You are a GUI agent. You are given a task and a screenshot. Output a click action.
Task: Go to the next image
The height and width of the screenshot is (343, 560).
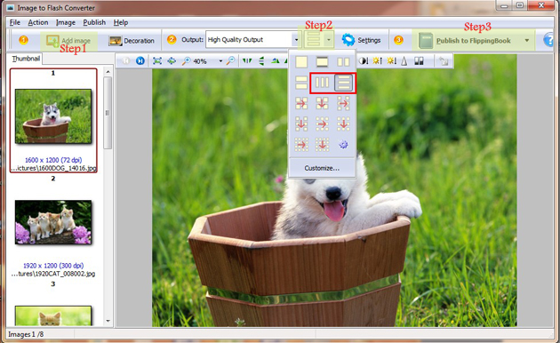click(x=140, y=61)
